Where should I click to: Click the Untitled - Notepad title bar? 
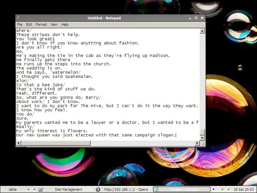point(104,18)
